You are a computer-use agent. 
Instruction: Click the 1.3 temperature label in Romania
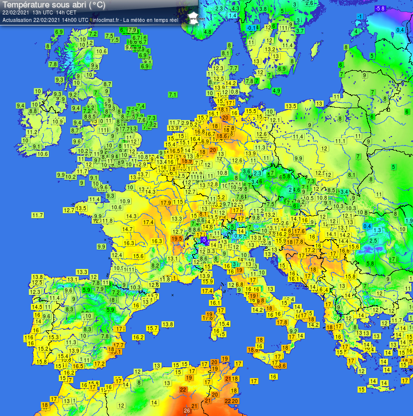coord(378,230)
